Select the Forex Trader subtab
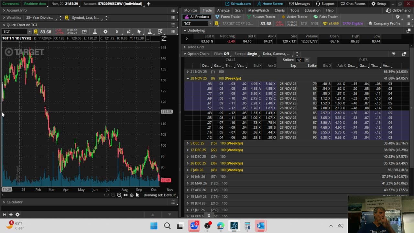Image resolution: width=414 pixels, height=233 pixels. point(228,17)
